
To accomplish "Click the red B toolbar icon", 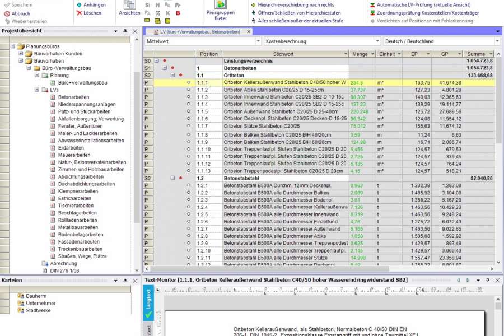I will [x=178, y=13].
